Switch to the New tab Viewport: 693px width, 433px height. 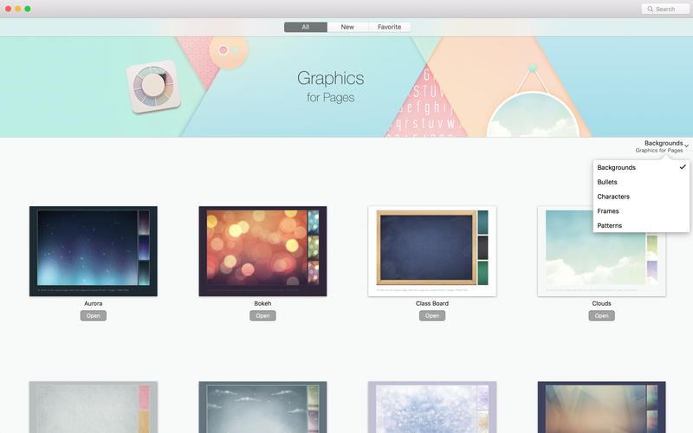[347, 27]
